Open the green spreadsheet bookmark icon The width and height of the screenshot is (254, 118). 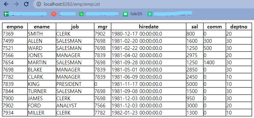pyautogui.click(x=6, y=14)
